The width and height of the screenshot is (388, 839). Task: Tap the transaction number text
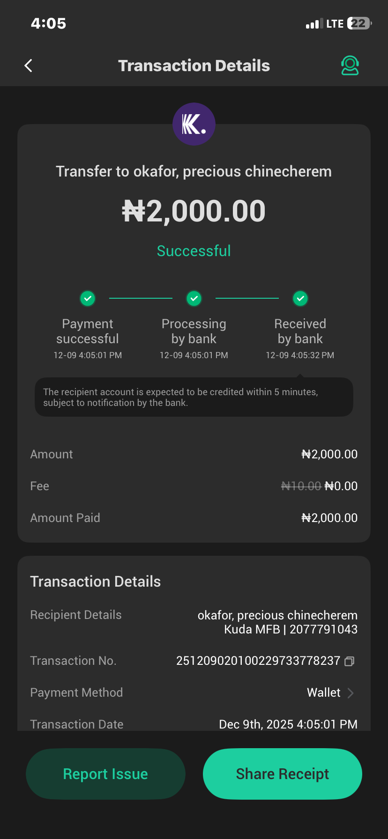[x=258, y=661]
